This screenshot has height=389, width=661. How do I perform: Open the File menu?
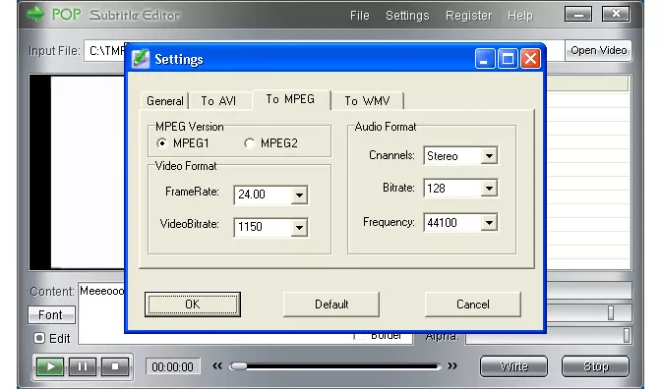[x=360, y=16]
